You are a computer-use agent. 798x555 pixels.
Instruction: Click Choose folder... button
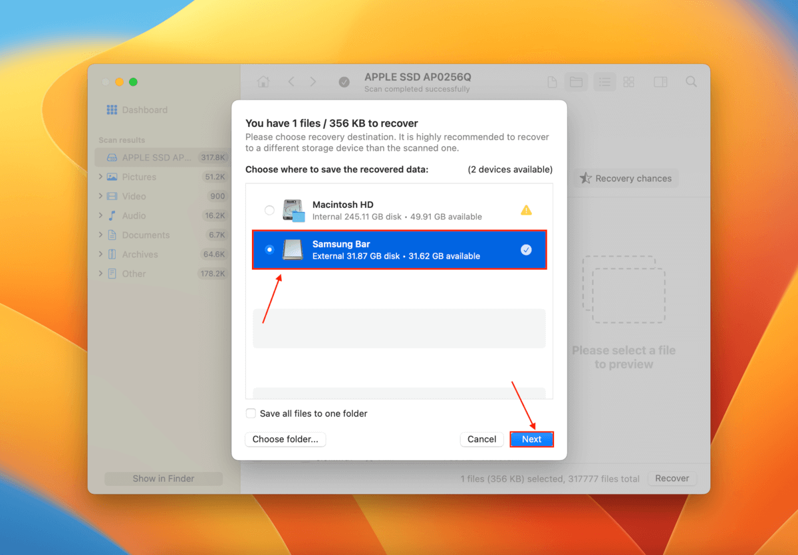click(x=285, y=439)
